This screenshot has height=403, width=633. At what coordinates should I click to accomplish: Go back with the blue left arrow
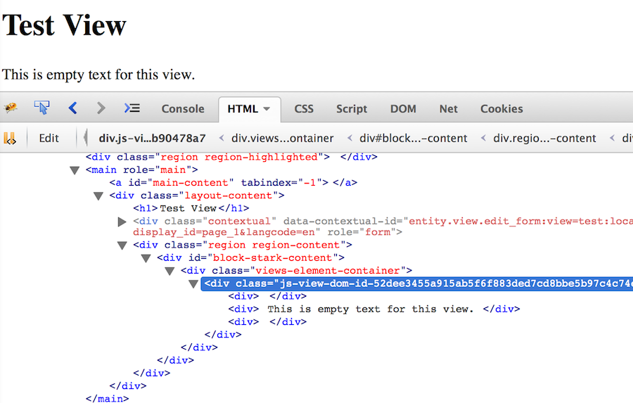[72, 108]
